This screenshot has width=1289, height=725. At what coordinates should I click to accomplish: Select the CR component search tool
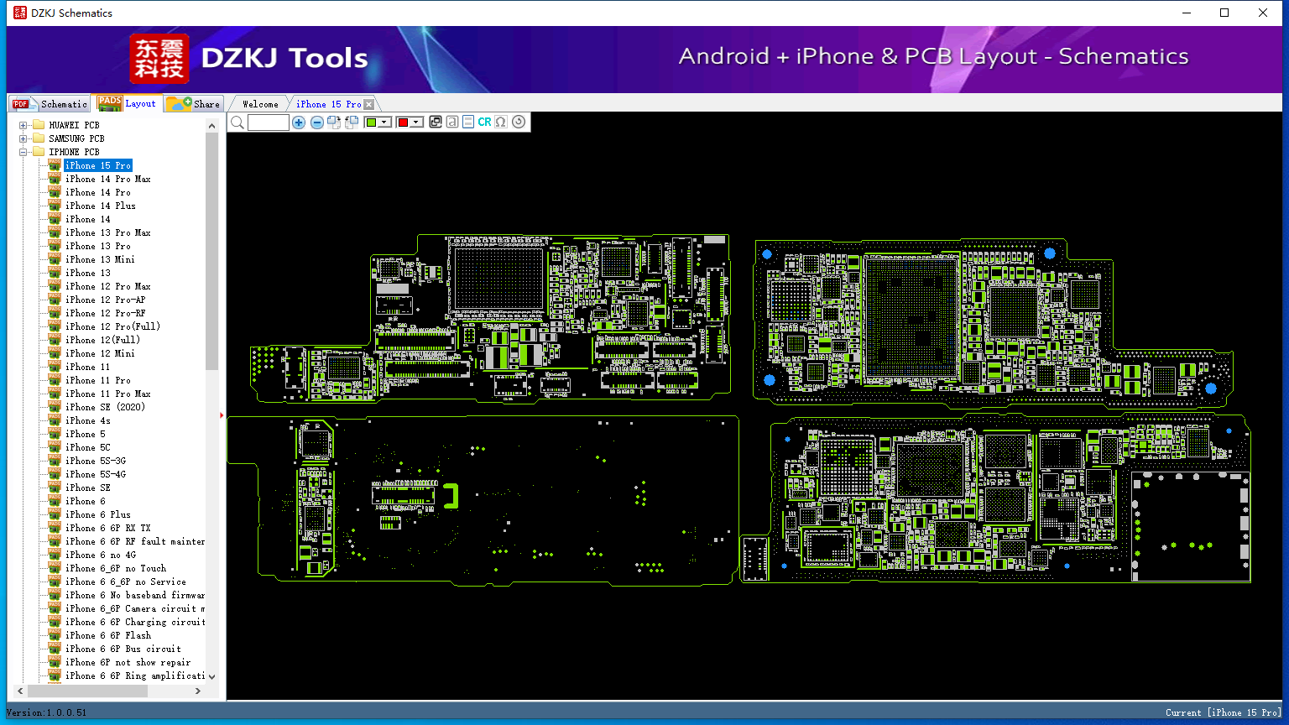[484, 122]
